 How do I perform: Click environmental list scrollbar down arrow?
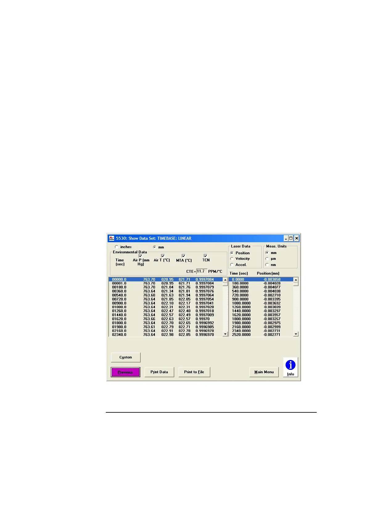click(x=225, y=334)
